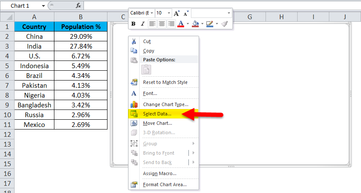
Task: Click the 27.84% cell
Action: [81, 46]
